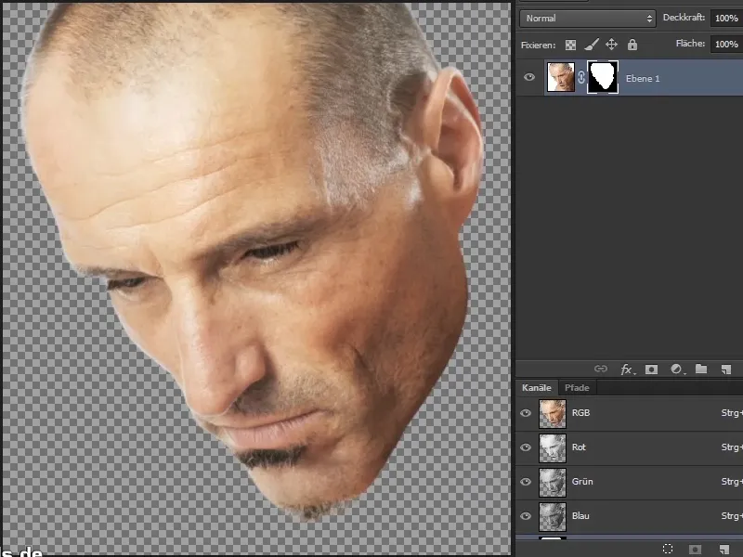Lock position move icon
This screenshot has height=557, width=743.
[x=611, y=45]
